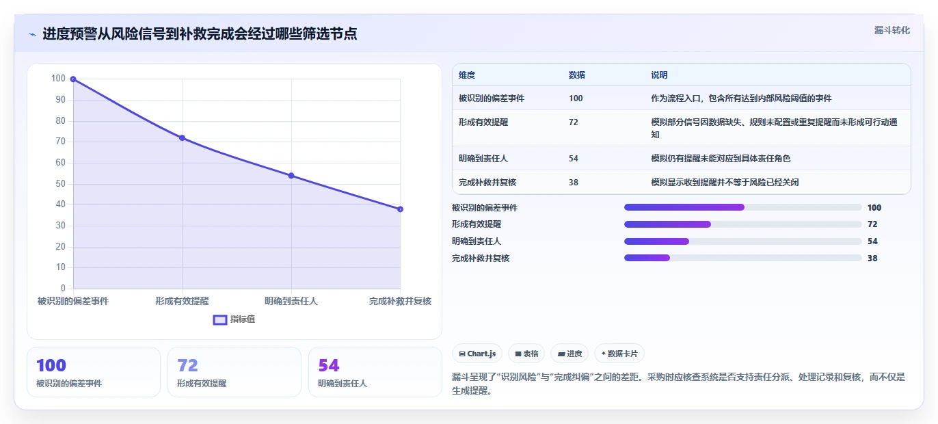The width and height of the screenshot is (938, 424).
Task: Click the table cell with value 54
Action: click(574, 159)
